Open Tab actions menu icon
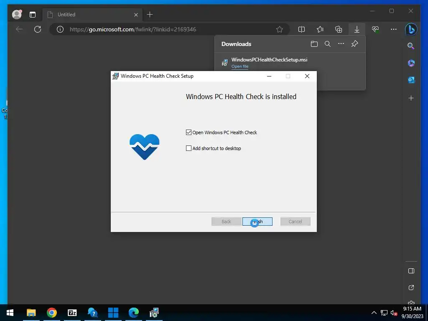The height and width of the screenshot is (321, 428). click(x=33, y=15)
